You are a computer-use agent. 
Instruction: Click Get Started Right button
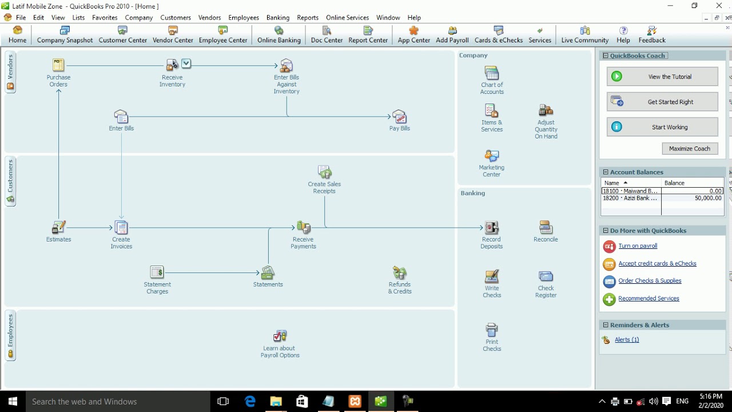point(662,102)
